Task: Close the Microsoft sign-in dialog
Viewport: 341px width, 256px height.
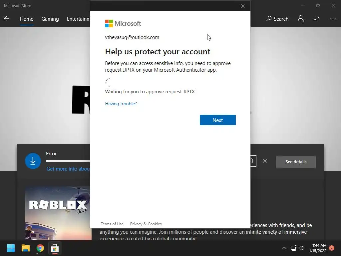Action: (243, 6)
